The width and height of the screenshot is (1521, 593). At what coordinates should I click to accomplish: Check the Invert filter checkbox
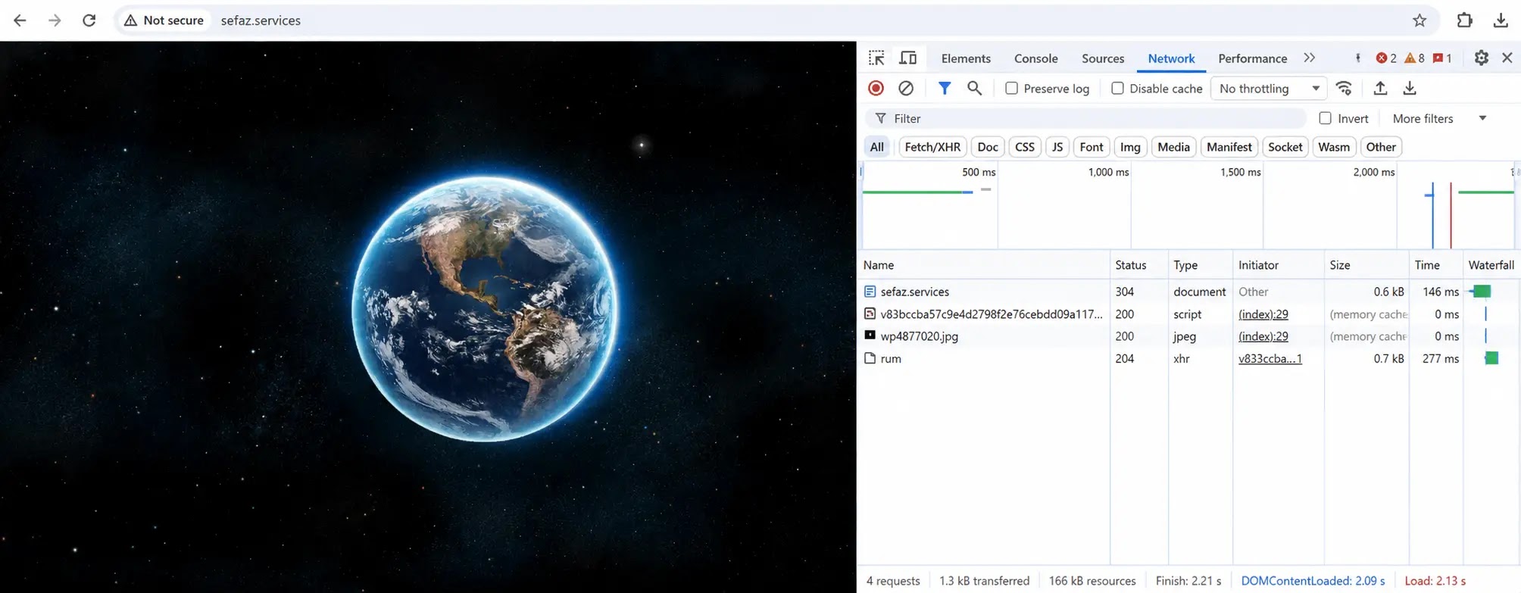[1325, 118]
